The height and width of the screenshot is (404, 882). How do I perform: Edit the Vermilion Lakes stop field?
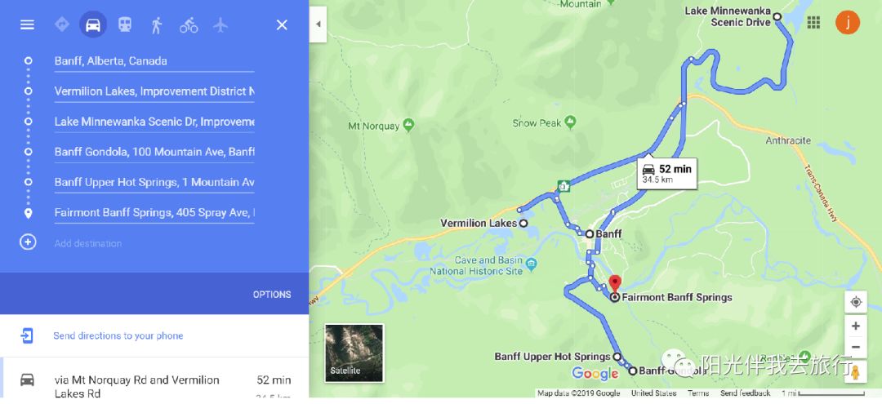pos(154,91)
